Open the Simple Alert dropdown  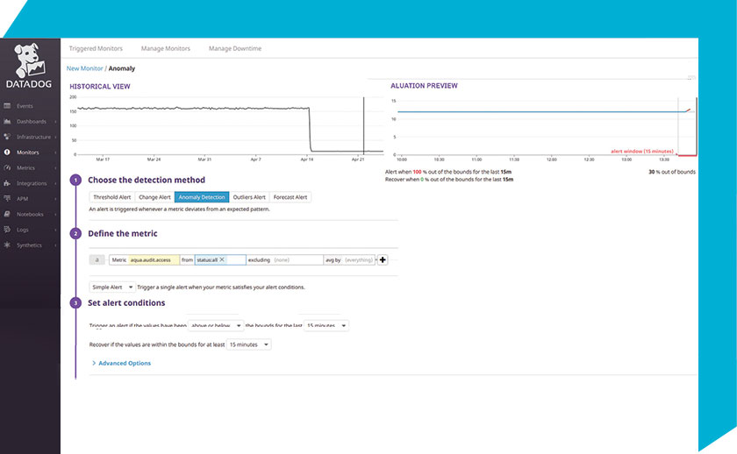pyautogui.click(x=112, y=287)
